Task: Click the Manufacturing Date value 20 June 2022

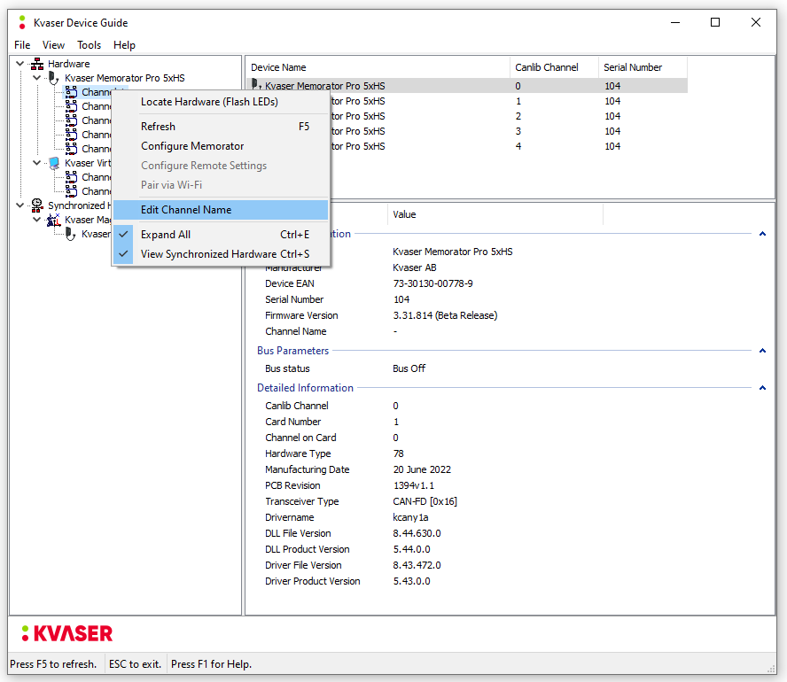Action: click(422, 469)
